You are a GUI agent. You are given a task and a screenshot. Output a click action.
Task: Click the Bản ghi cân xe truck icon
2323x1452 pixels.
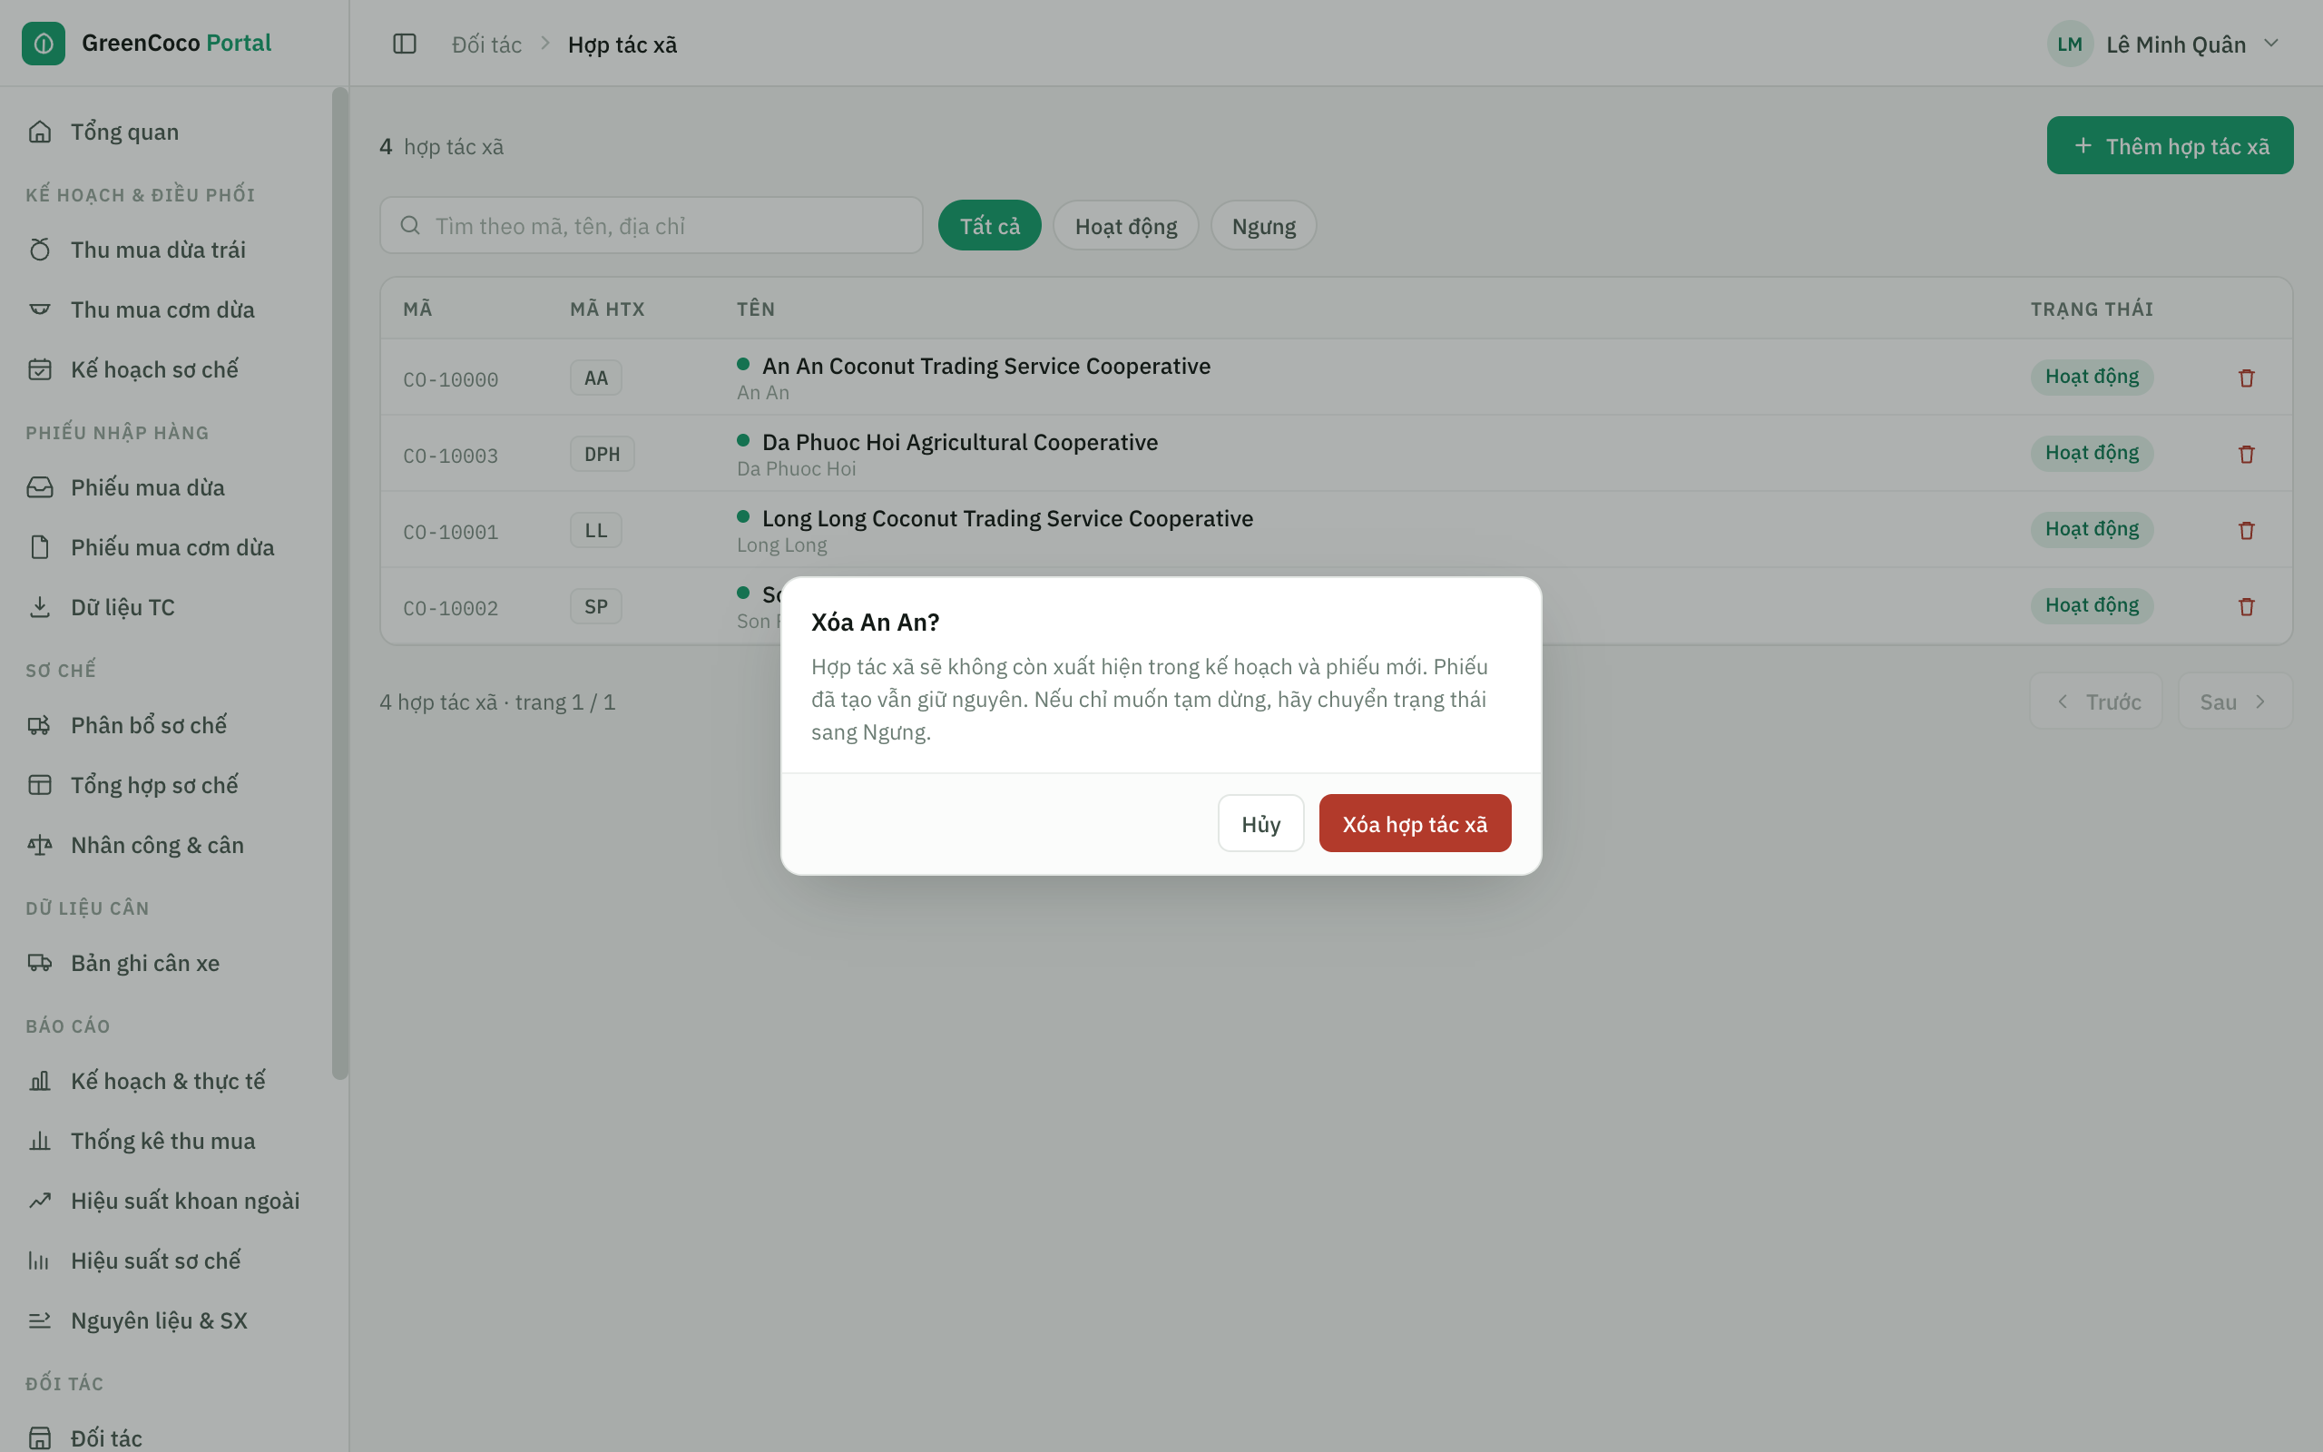(x=39, y=962)
